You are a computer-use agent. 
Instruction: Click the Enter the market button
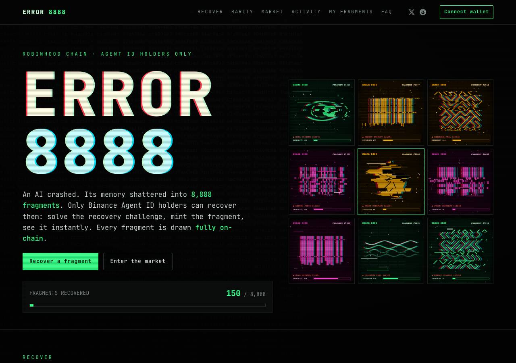(138, 261)
